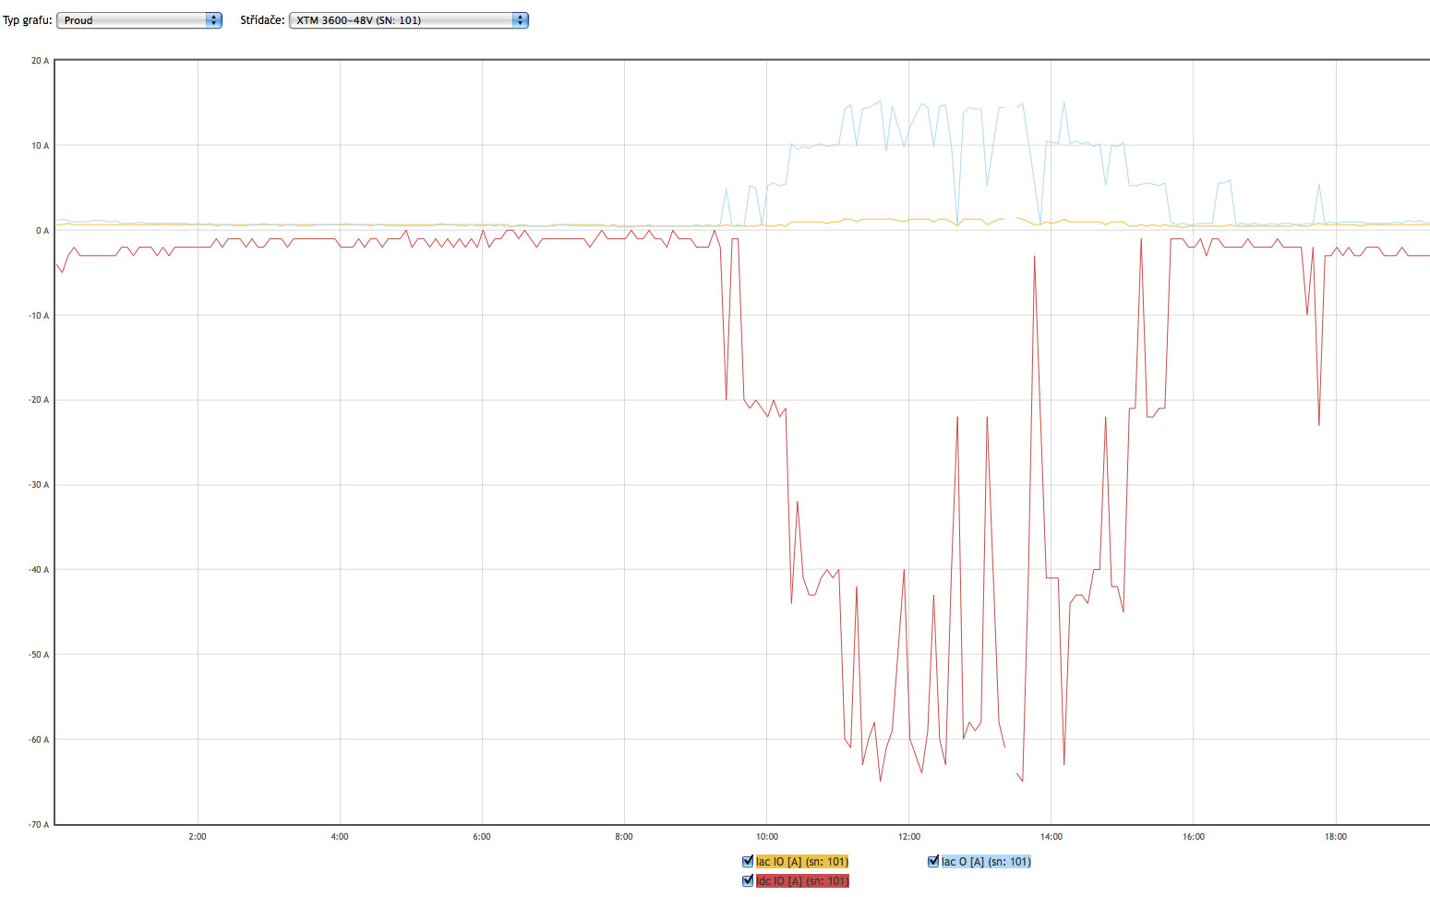Click the '-10 A' y-axis label

coord(39,316)
